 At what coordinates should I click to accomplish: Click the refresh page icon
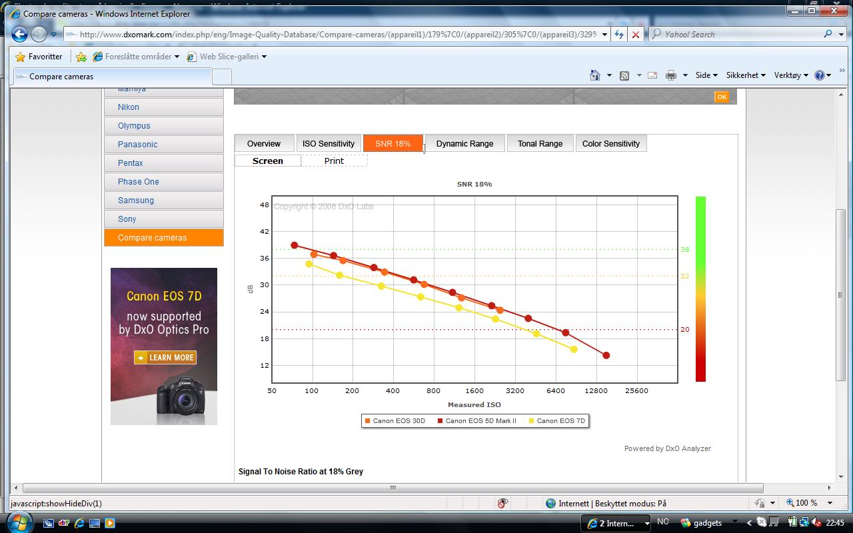pyautogui.click(x=620, y=34)
